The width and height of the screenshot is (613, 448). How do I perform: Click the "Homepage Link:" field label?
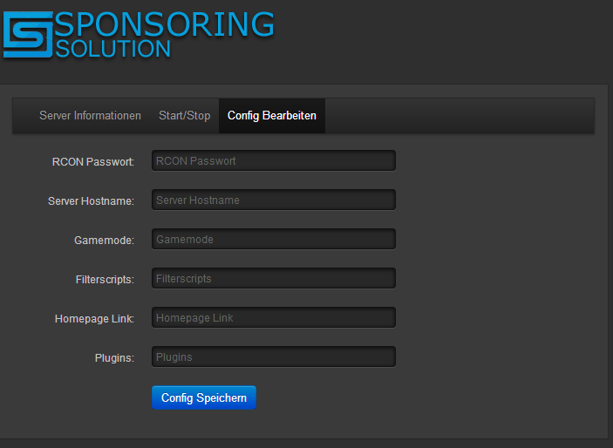click(94, 319)
